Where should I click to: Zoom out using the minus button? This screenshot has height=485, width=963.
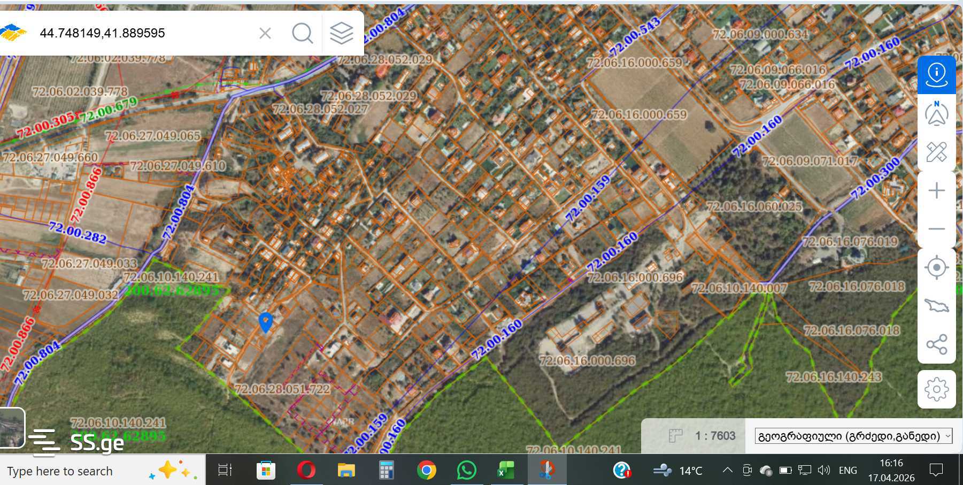(936, 229)
